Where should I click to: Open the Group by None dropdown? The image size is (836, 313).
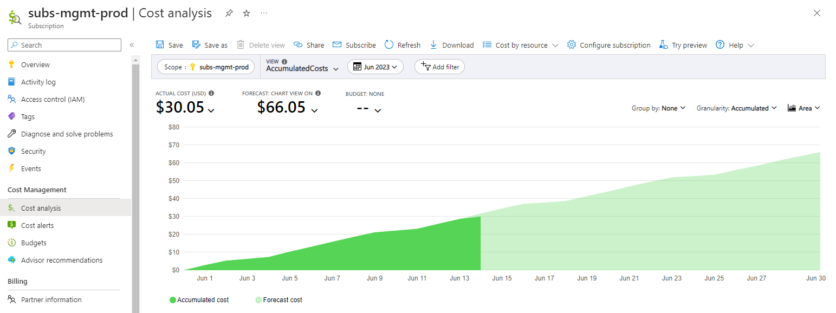(x=659, y=108)
